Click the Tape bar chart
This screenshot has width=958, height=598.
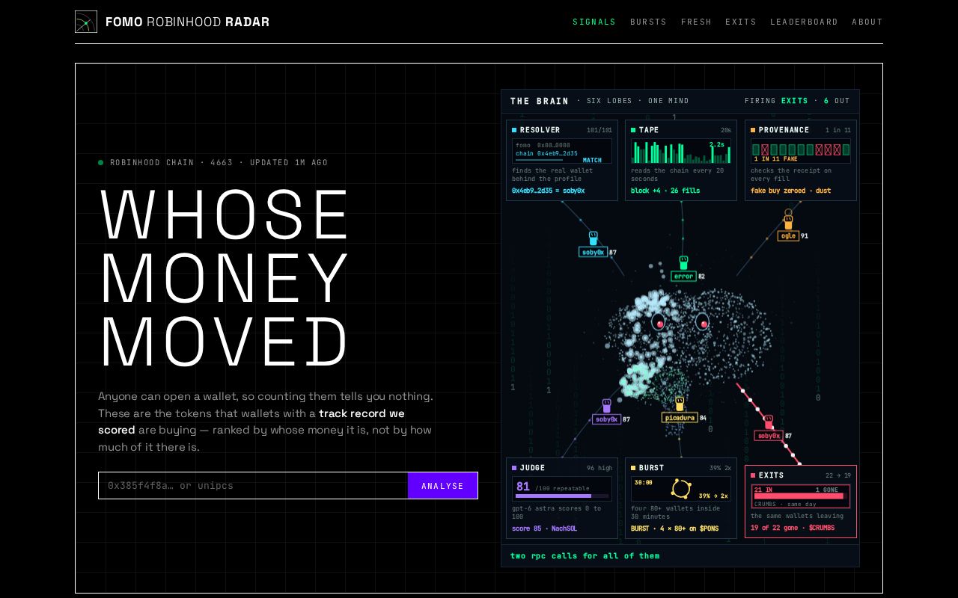680,152
